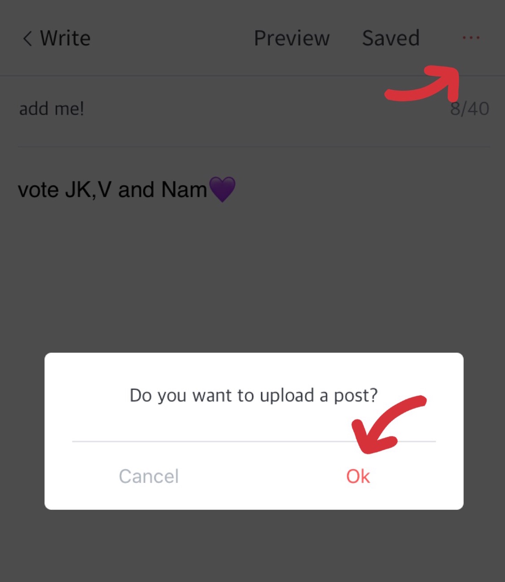Click the "Do you want to upload a post?" message

click(254, 395)
